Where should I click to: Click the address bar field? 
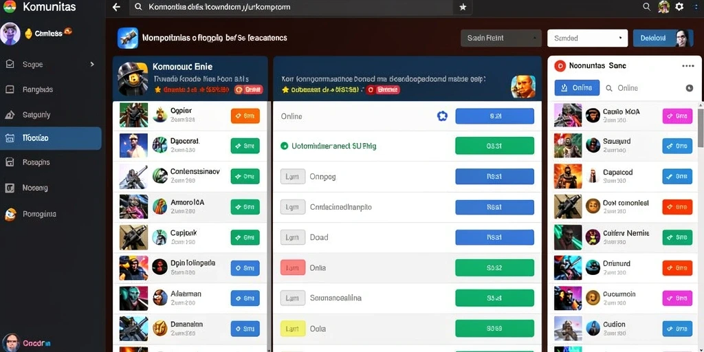point(291,7)
